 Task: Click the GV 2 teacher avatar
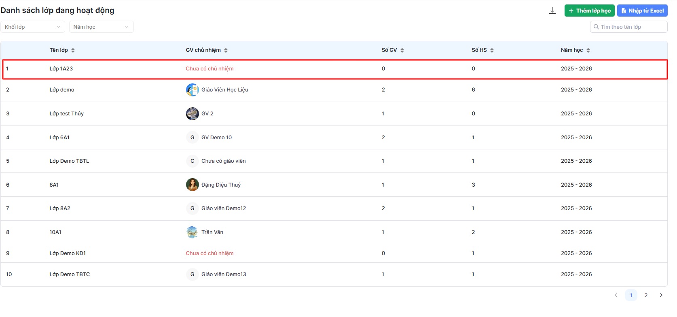pos(192,114)
